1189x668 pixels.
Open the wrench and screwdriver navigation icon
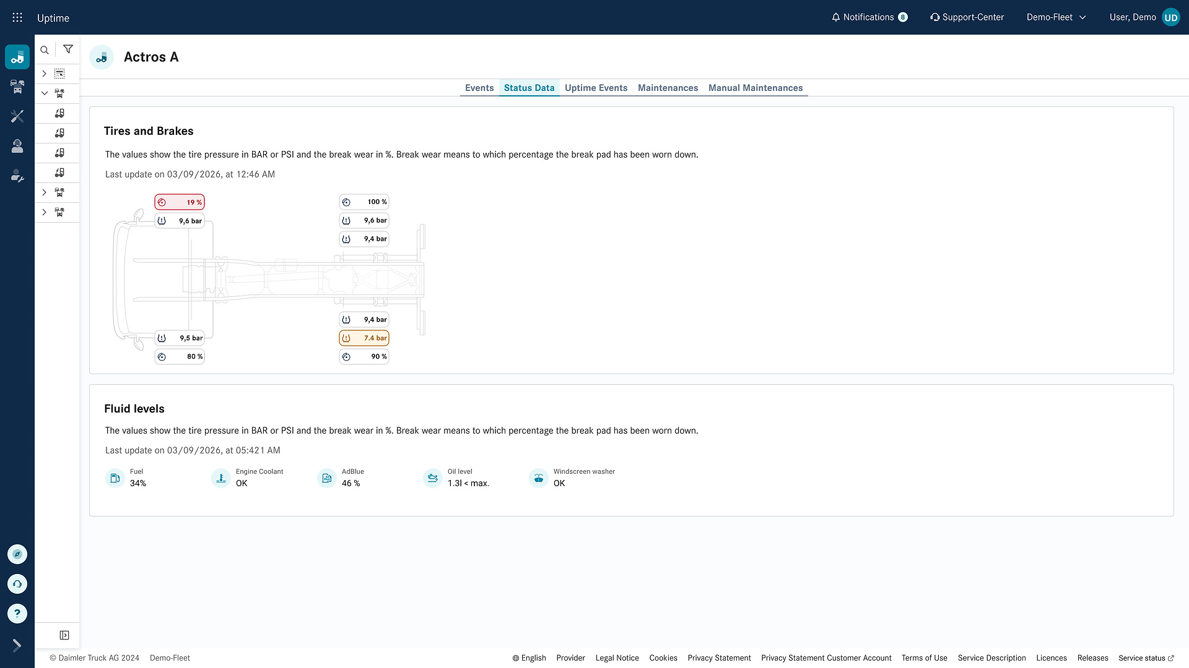pos(17,116)
